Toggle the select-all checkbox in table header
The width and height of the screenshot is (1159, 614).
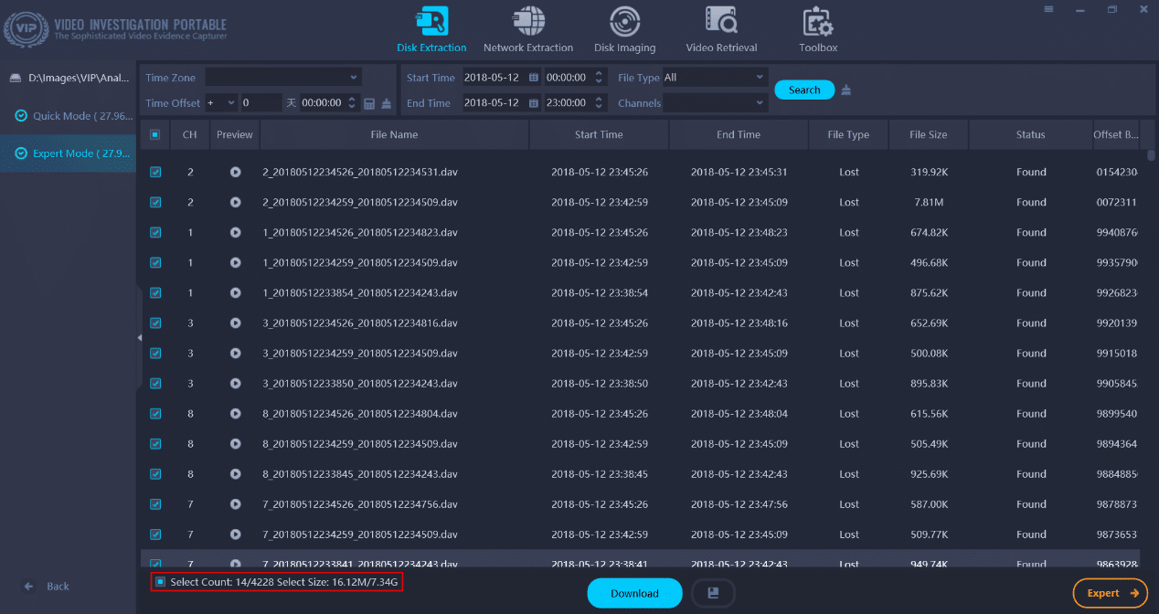pos(155,134)
